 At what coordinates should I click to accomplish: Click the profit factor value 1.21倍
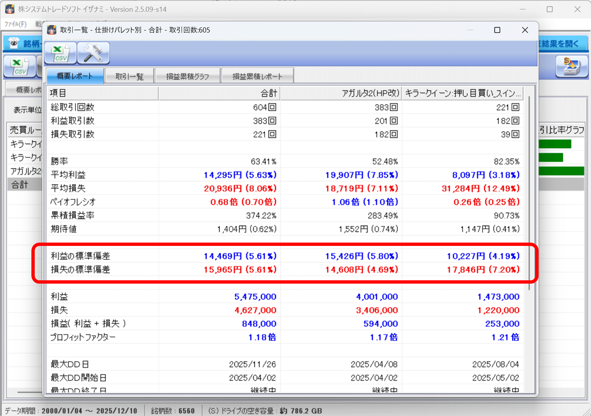[505, 337]
